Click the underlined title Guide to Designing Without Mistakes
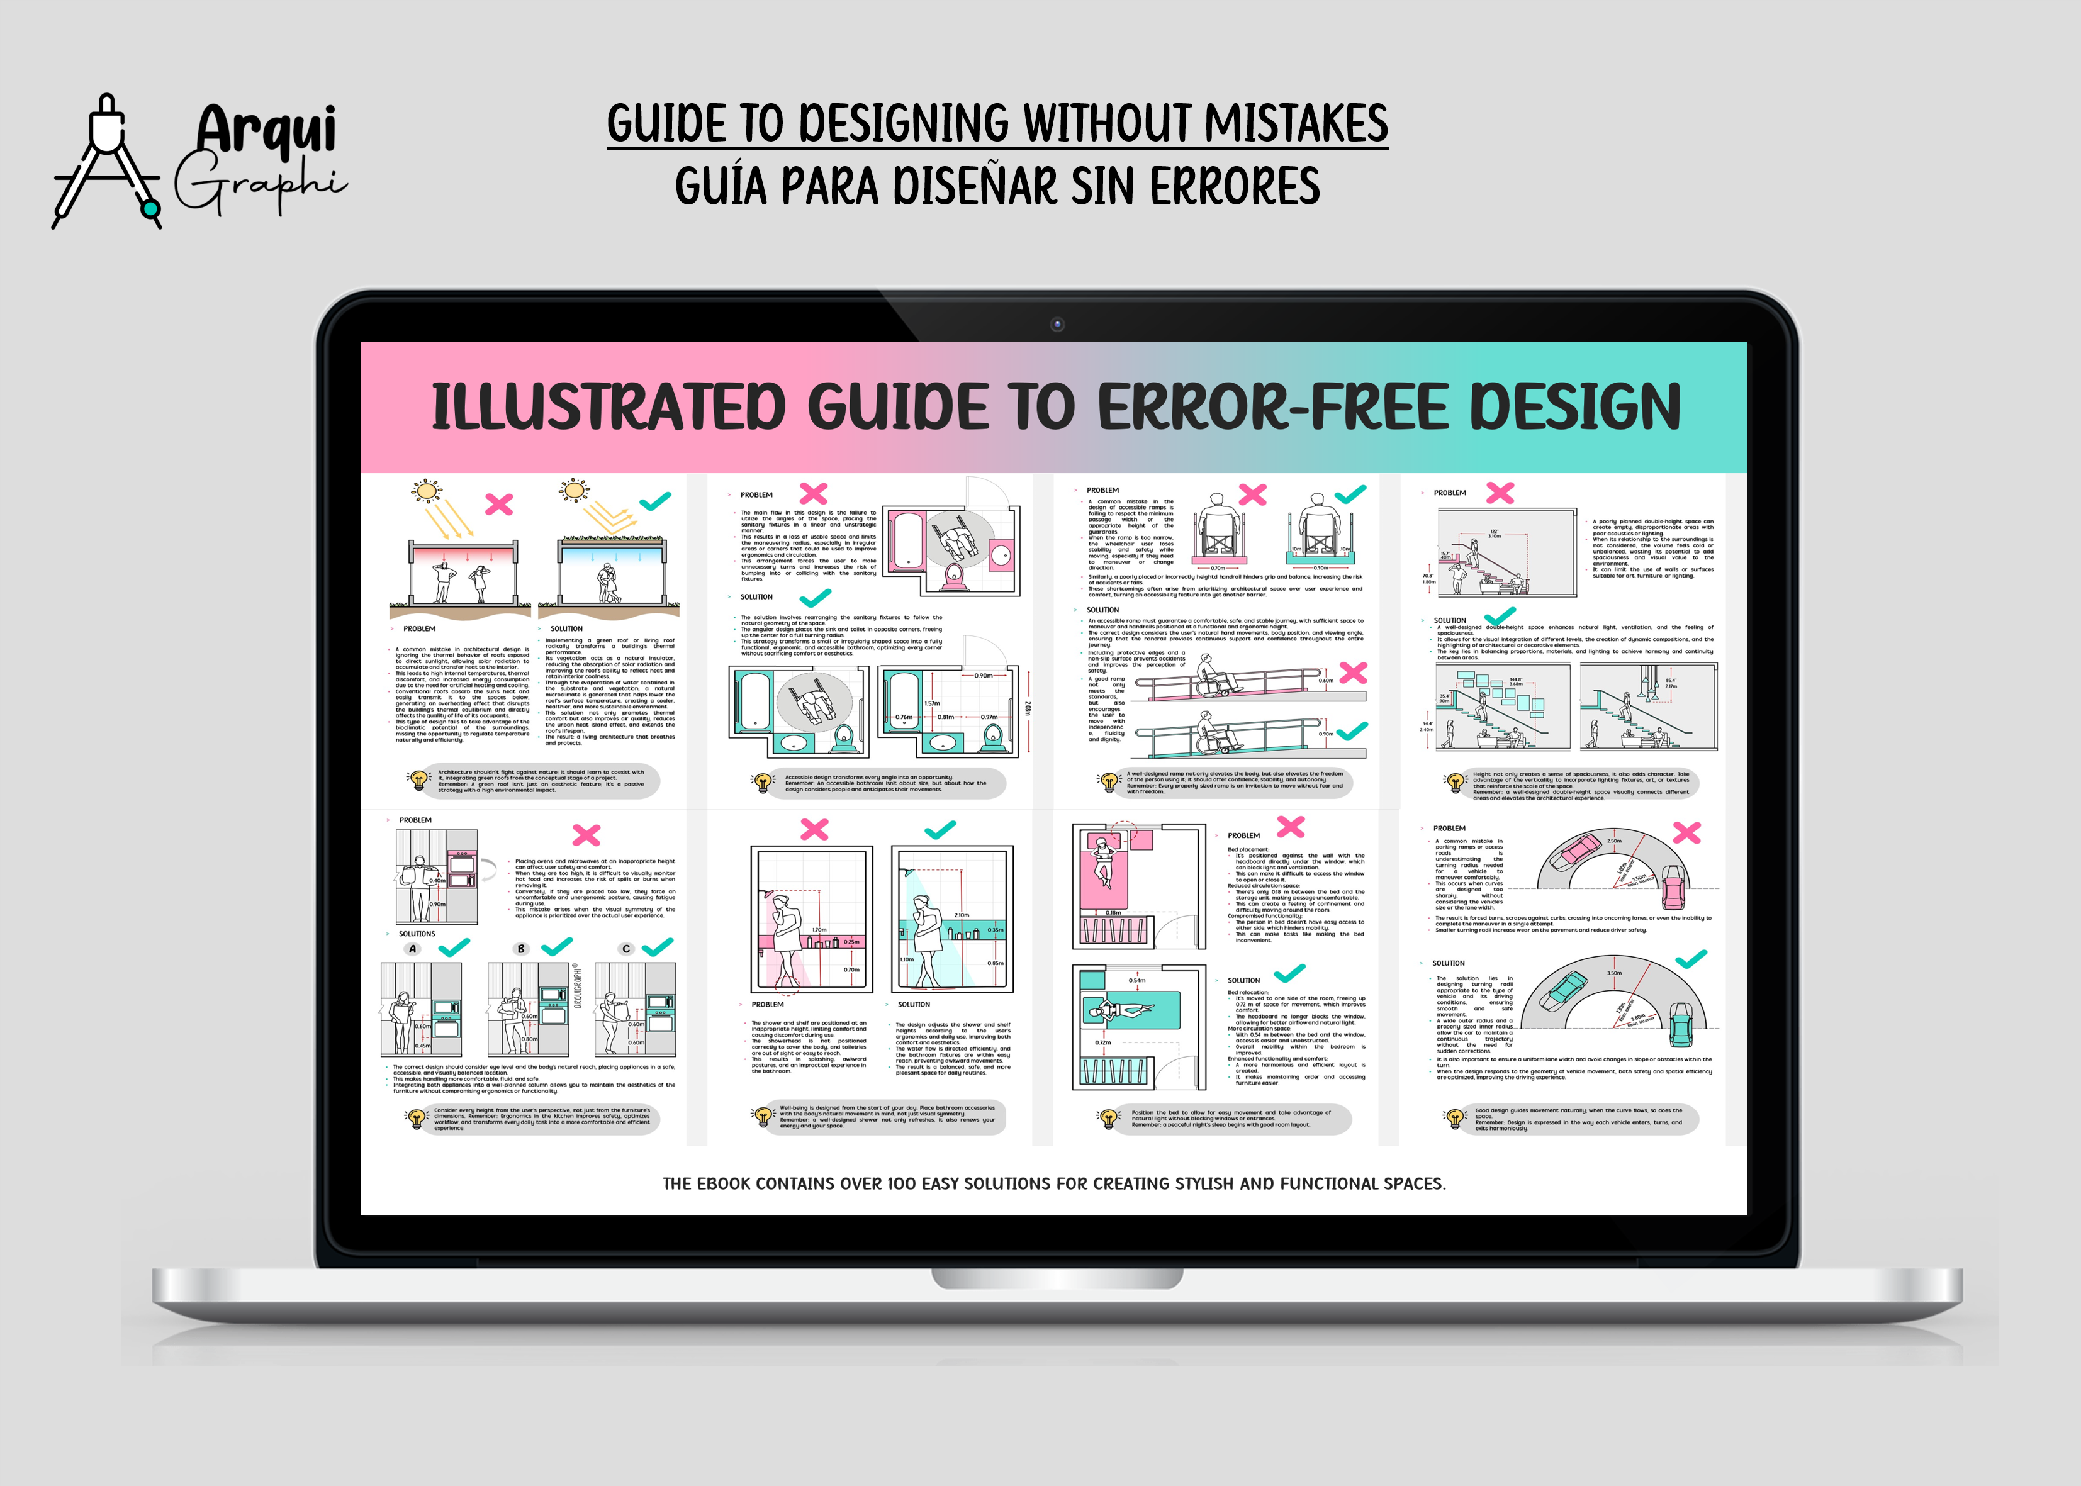 tap(997, 123)
